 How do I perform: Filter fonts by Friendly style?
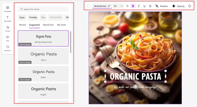point(33,17)
